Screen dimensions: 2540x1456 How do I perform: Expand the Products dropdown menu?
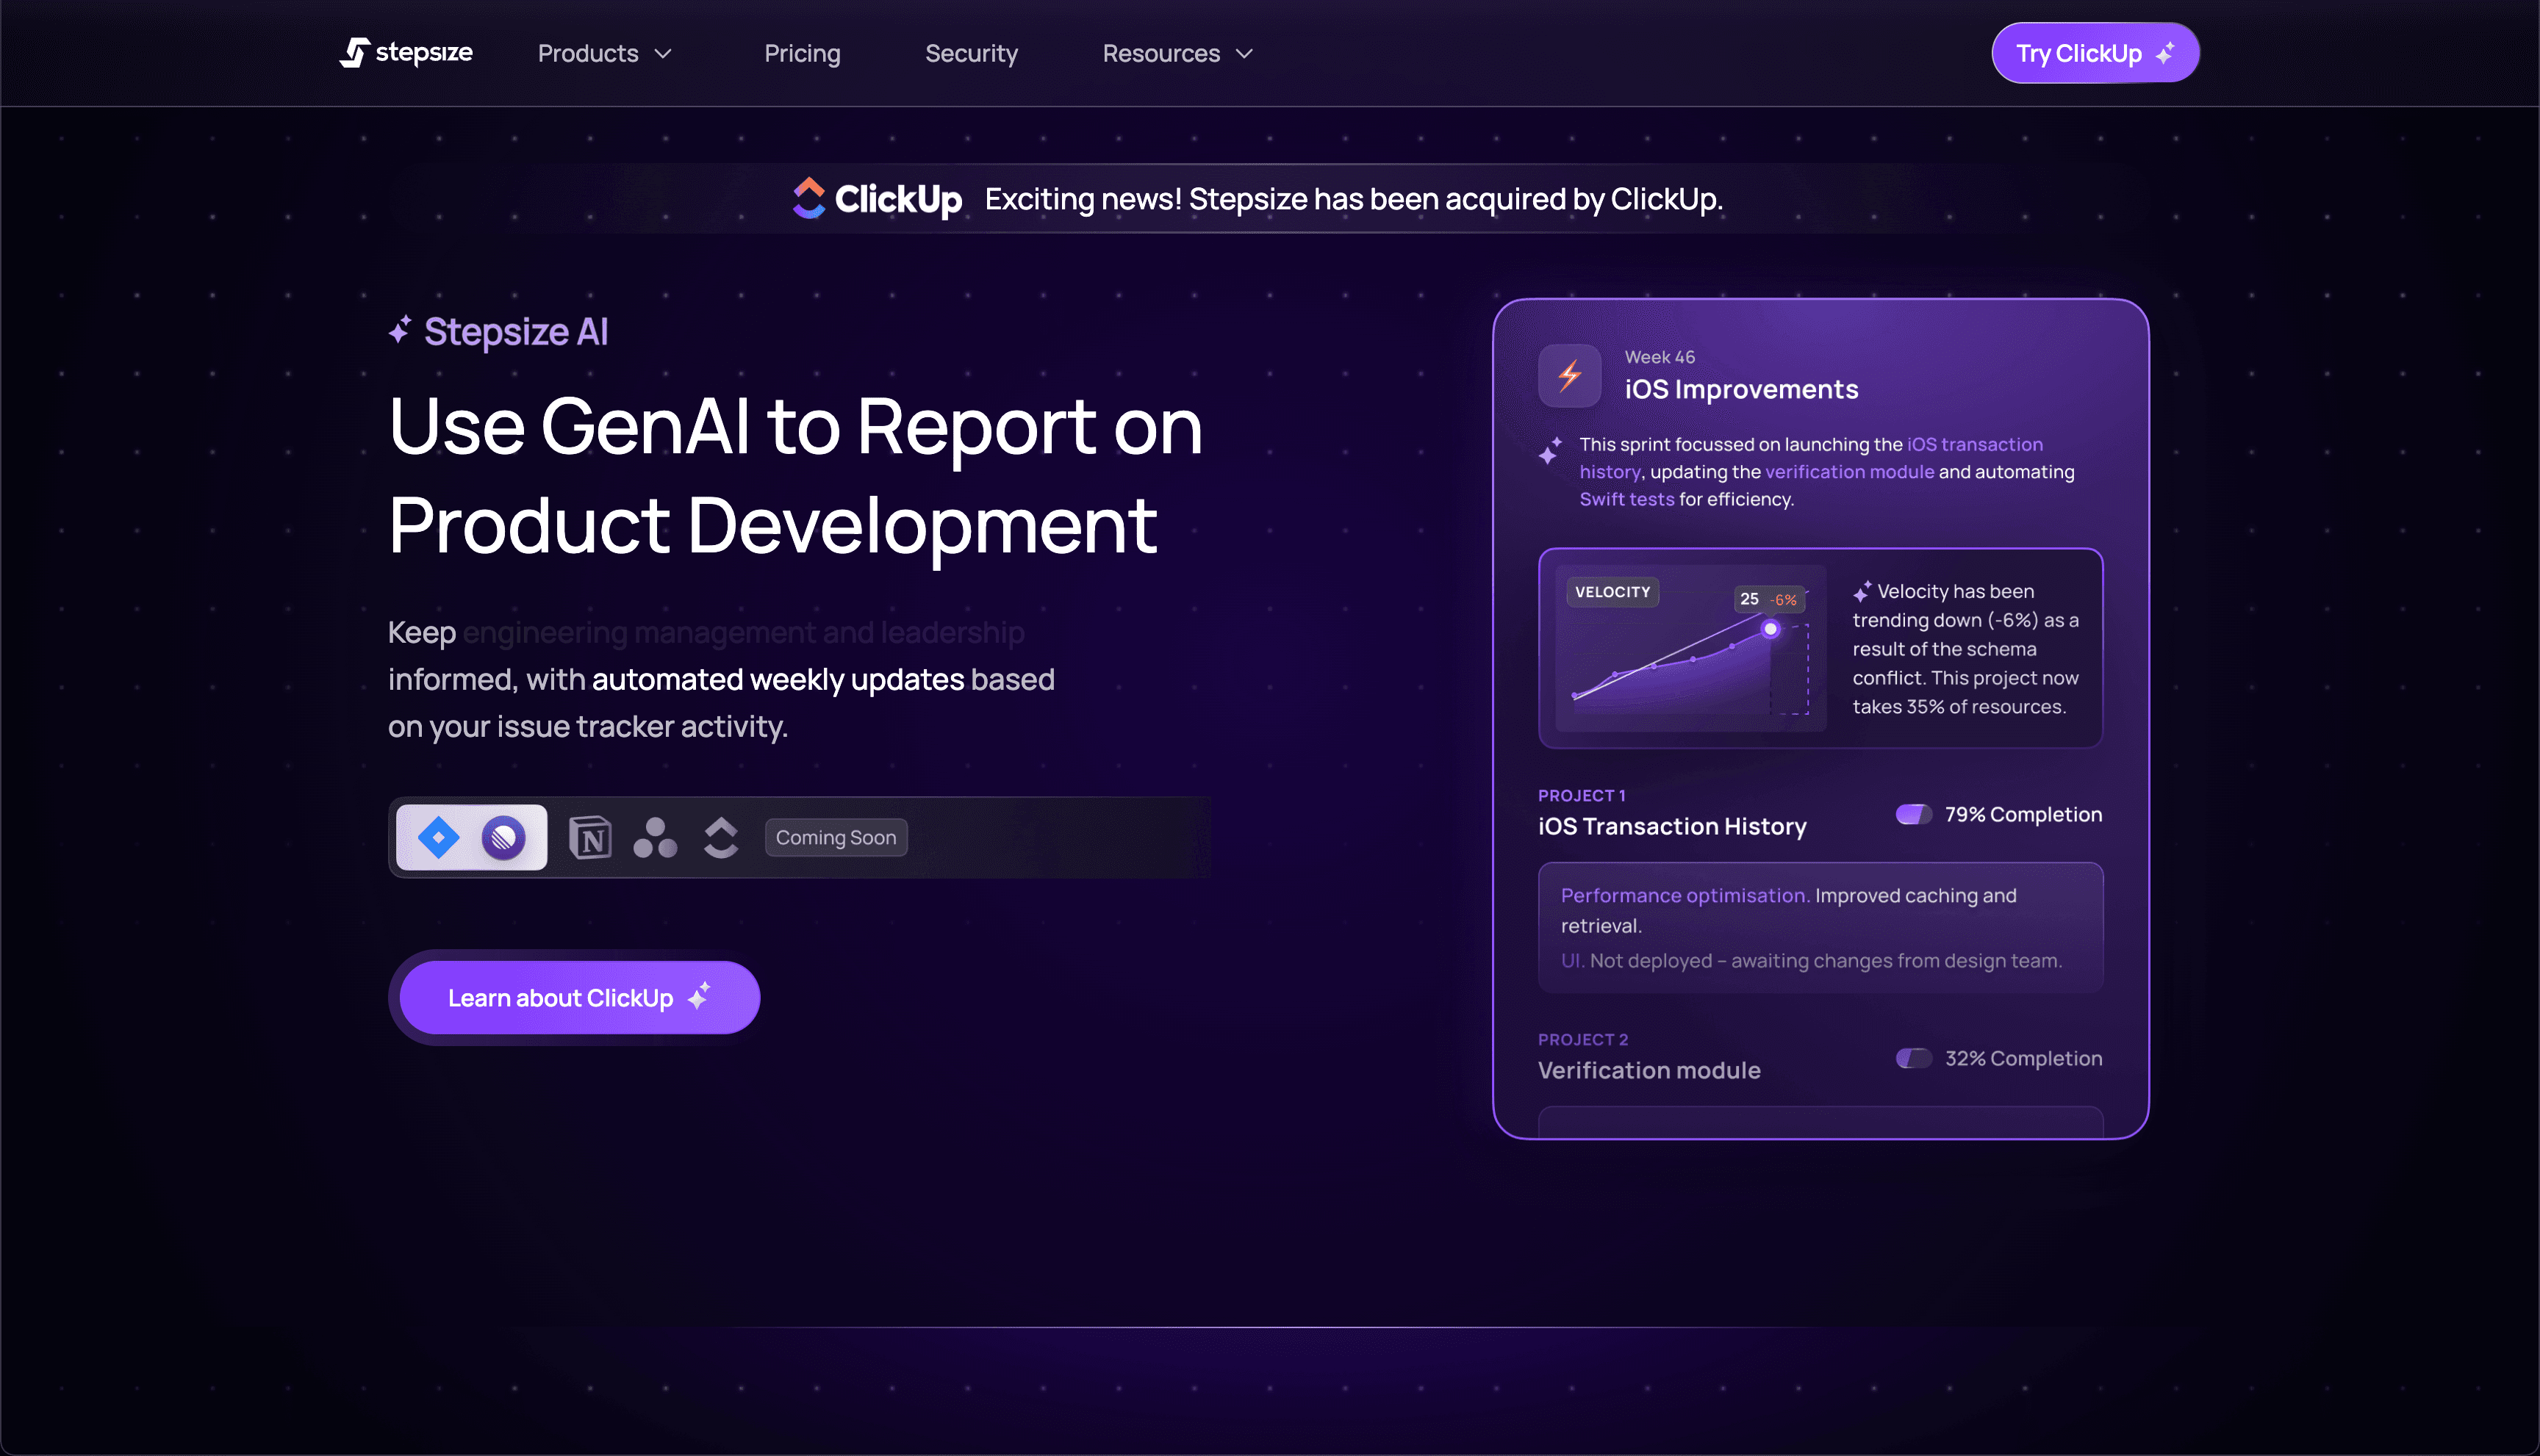click(x=604, y=53)
